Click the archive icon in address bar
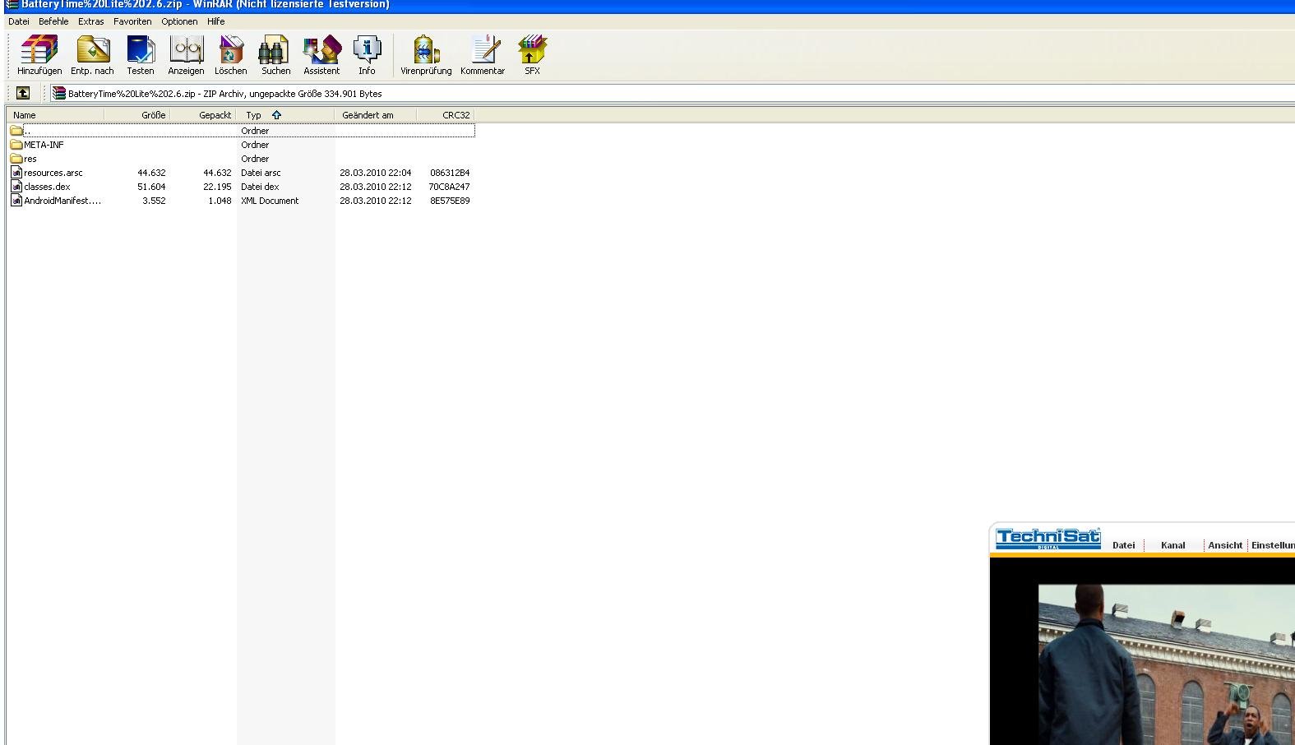1295x745 pixels. tap(58, 94)
